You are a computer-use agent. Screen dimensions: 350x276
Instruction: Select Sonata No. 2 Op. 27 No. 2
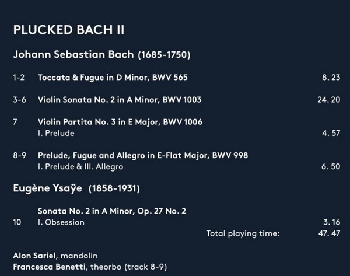(x=112, y=211)
